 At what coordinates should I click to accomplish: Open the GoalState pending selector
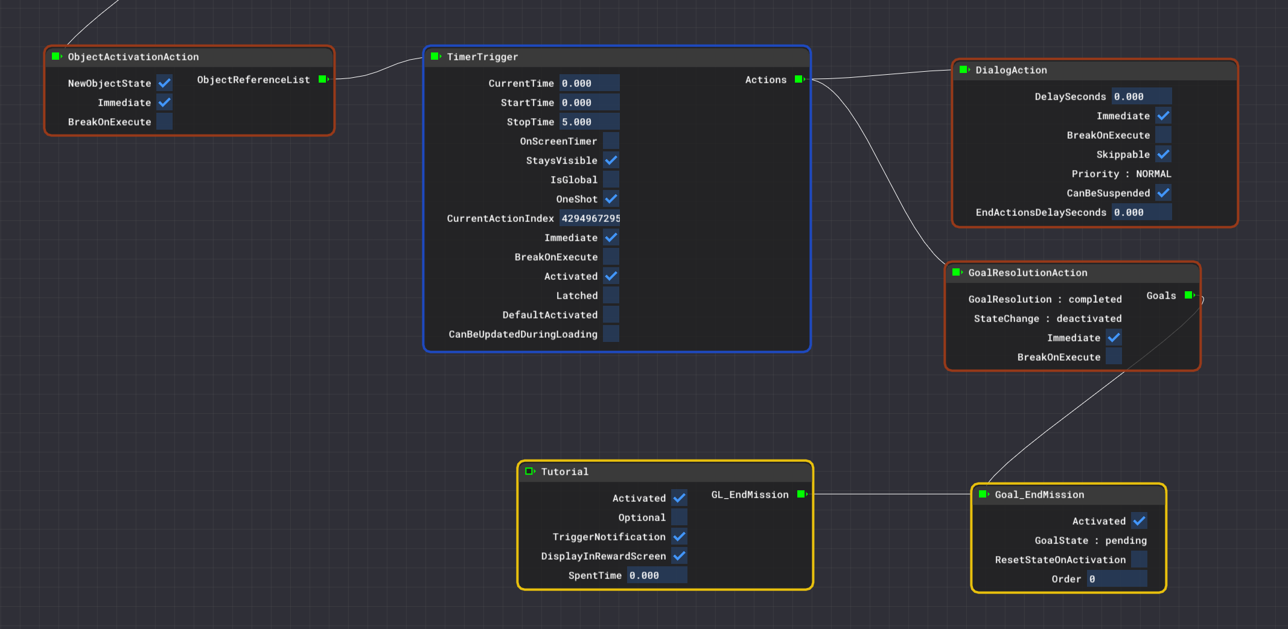tap(1126, 540)
